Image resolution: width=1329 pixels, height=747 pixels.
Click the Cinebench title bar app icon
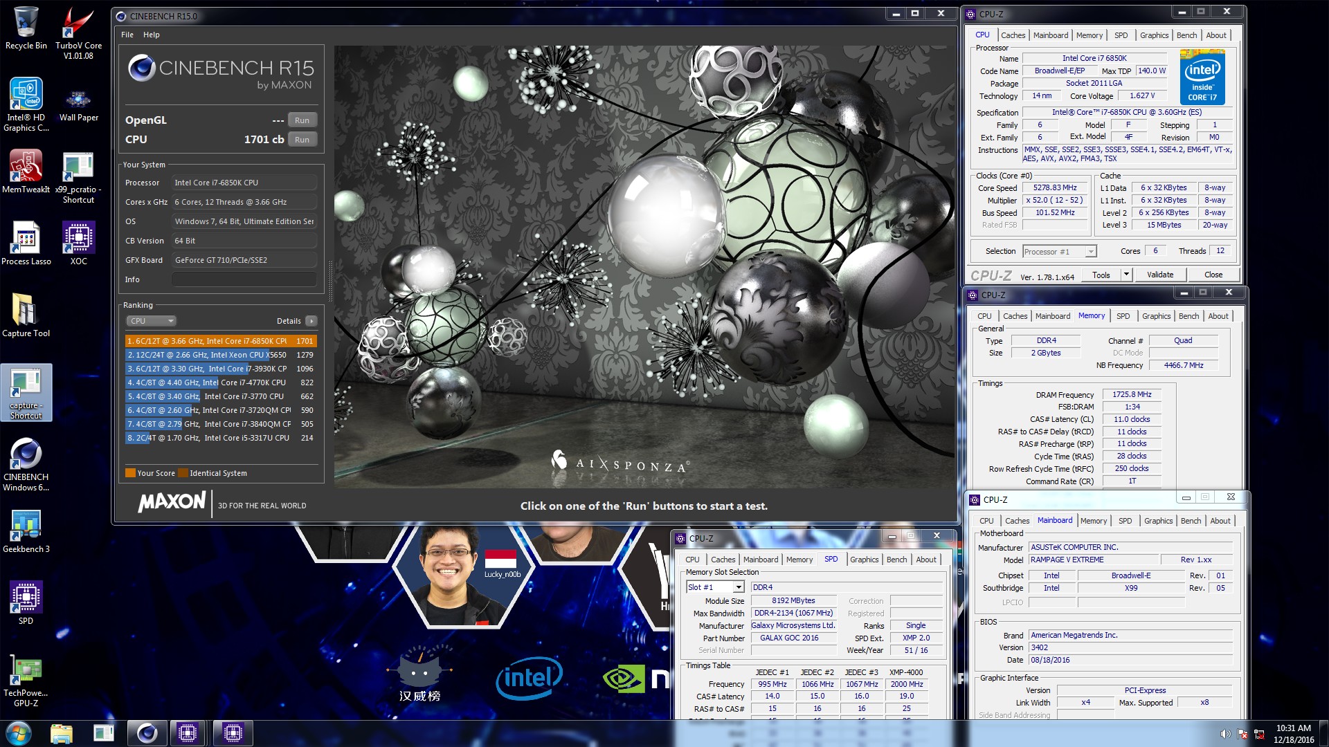coord(121,16)
